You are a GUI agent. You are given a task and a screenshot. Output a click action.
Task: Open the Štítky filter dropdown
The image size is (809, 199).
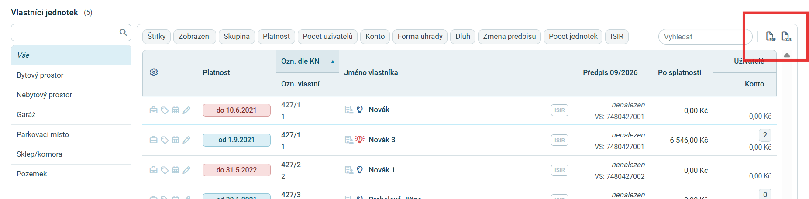157,37
